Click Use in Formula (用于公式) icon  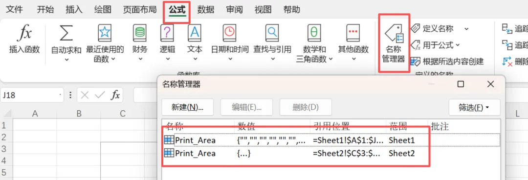coord(416,45)
